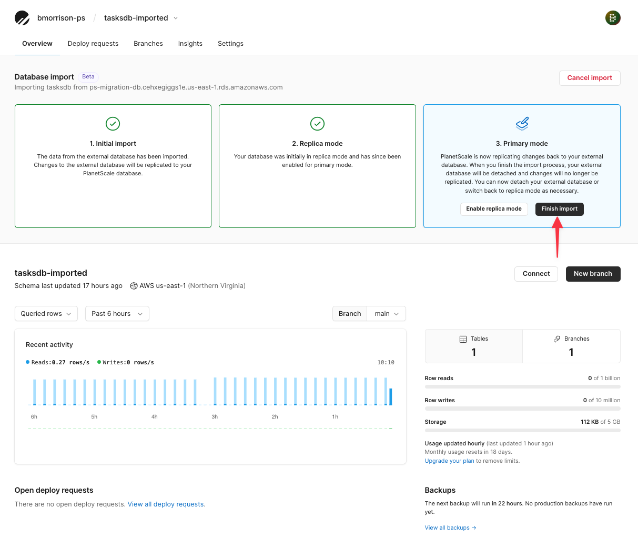Click the 1h axis label on chart
This screenshot has width=638, height=547.
click(335, 417)
